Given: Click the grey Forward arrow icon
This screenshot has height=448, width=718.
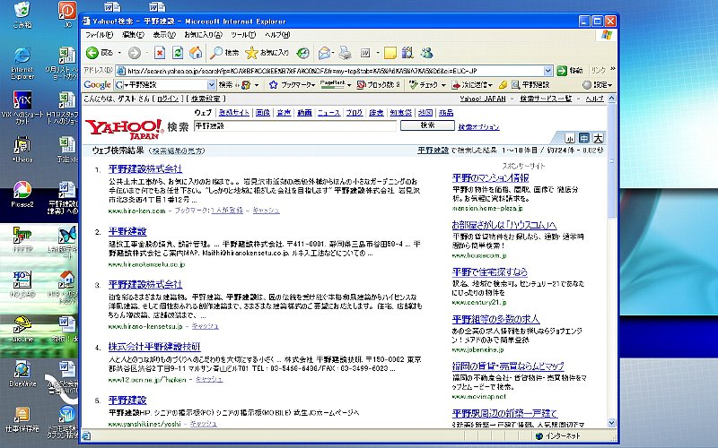Looking at the screenshot, I should 134,53.
